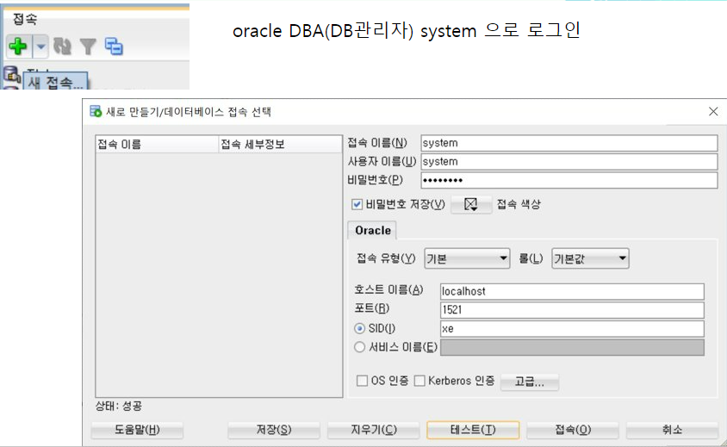Focus the 접속 이름(N) input field
This screenshot has width=727, height=447.
(569, 143)
